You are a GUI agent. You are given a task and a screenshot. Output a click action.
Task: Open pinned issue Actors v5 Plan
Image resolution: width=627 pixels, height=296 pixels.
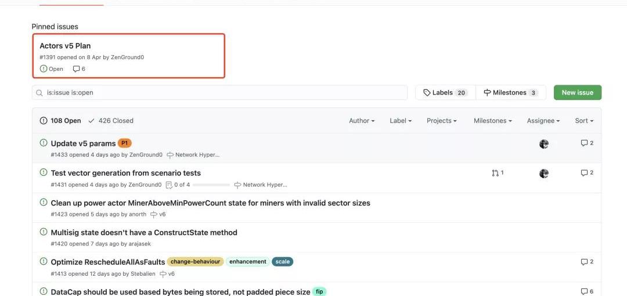(65, 46)
